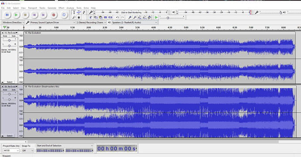Click the Cut (scissors) icon
The image size is (301, 157).
[91, 17]
